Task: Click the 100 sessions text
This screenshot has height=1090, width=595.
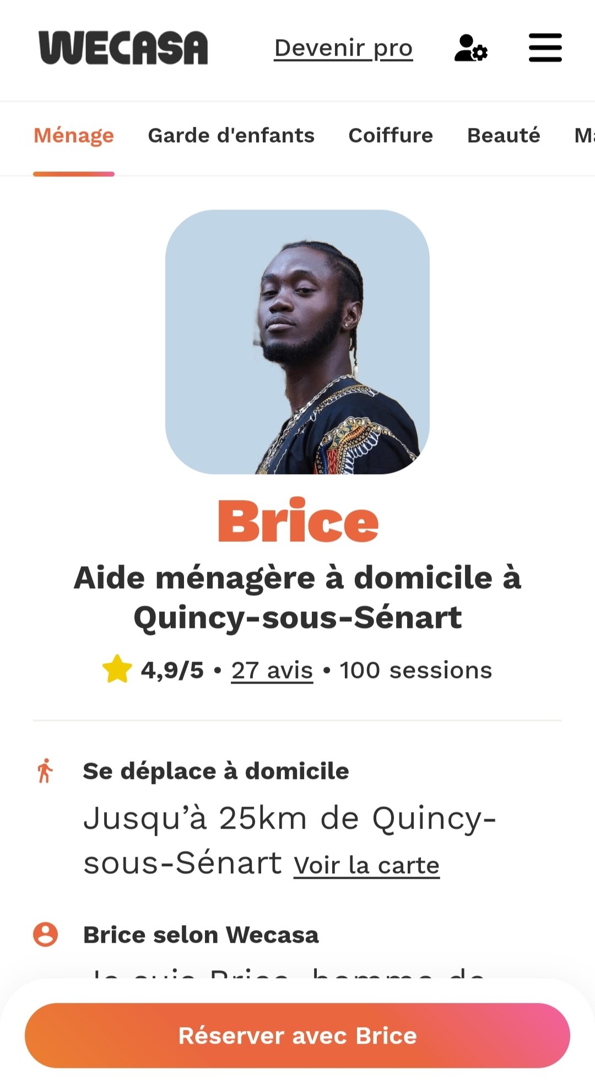Action: coord(415,670)
